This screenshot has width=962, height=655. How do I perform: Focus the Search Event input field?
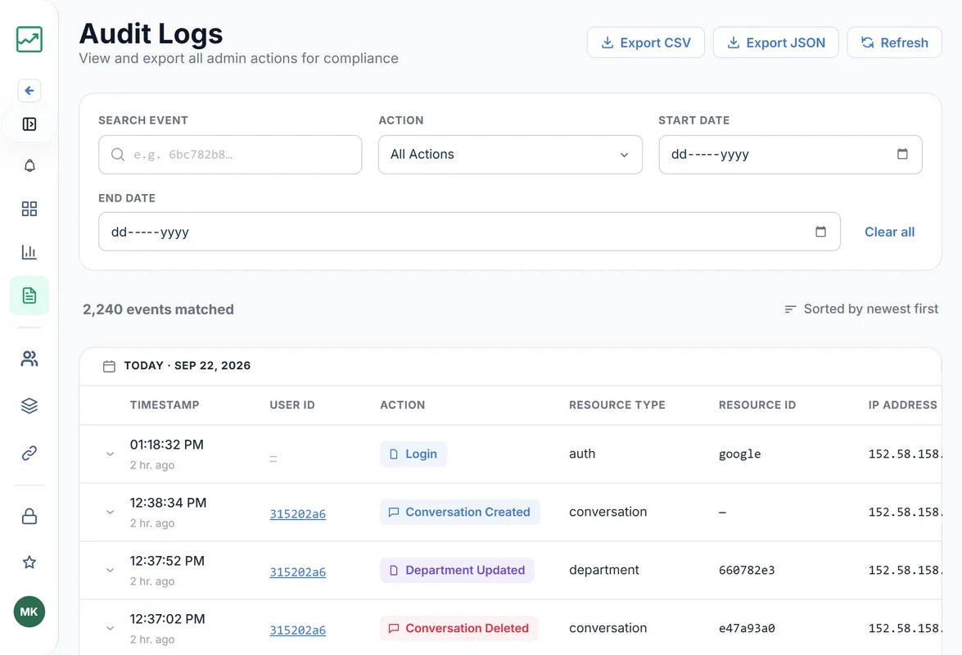230,155
